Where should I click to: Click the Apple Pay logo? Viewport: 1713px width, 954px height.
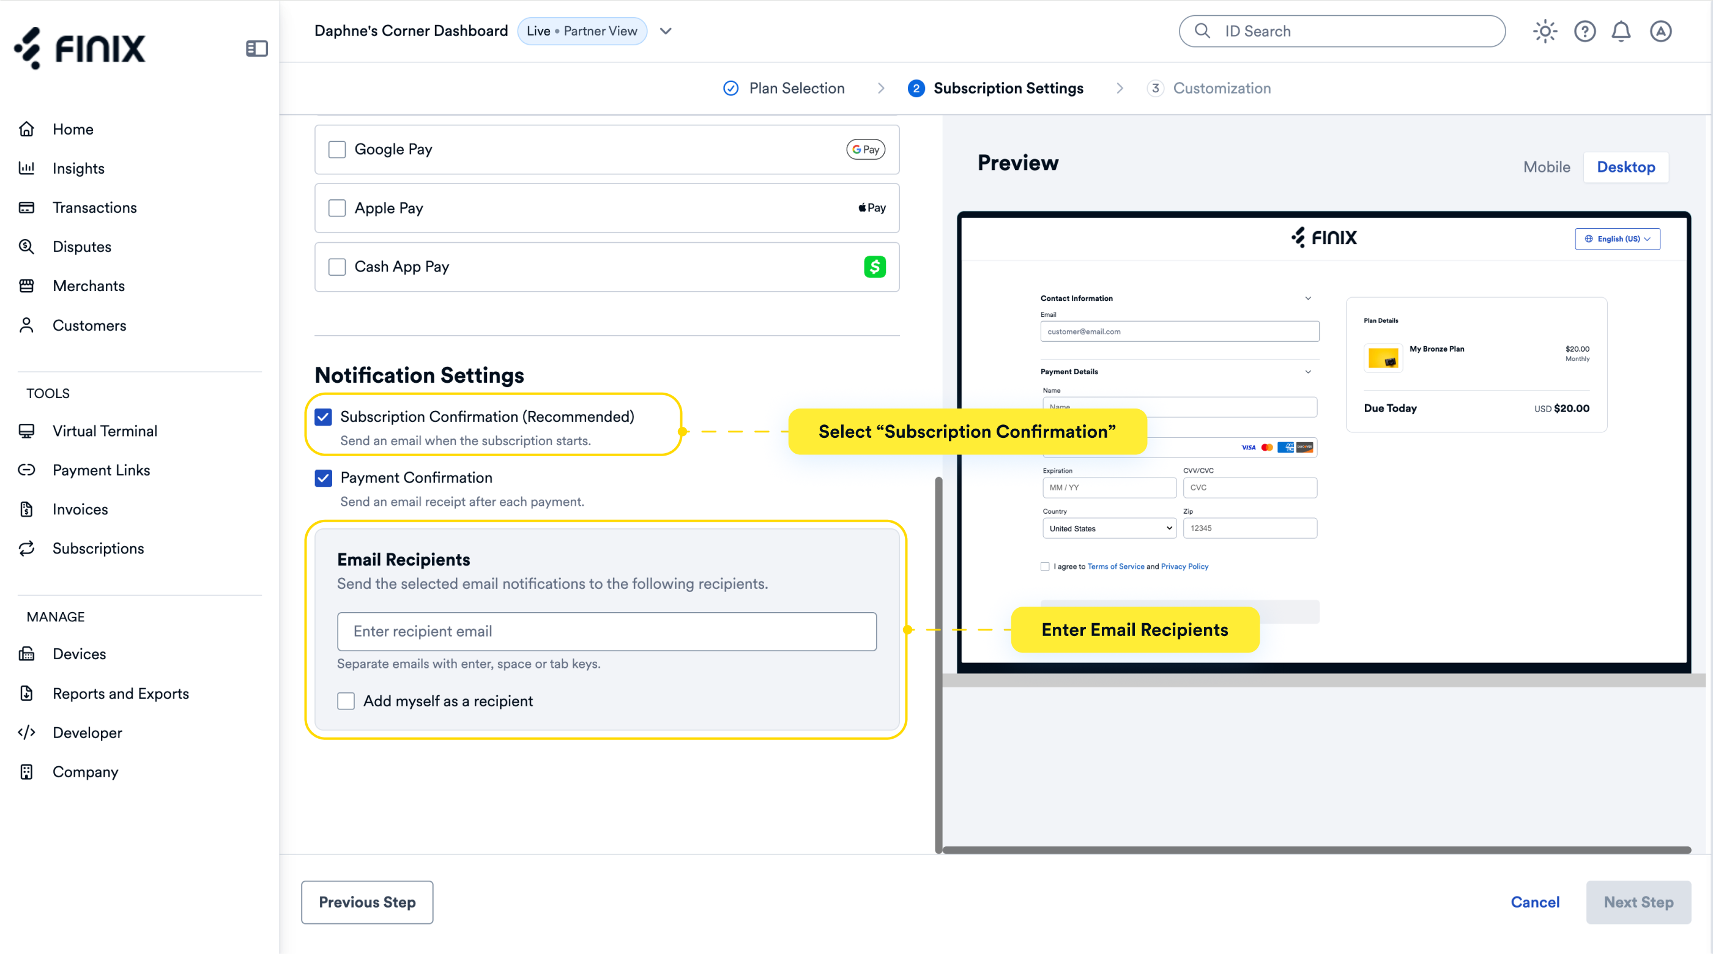click(872, 208)
